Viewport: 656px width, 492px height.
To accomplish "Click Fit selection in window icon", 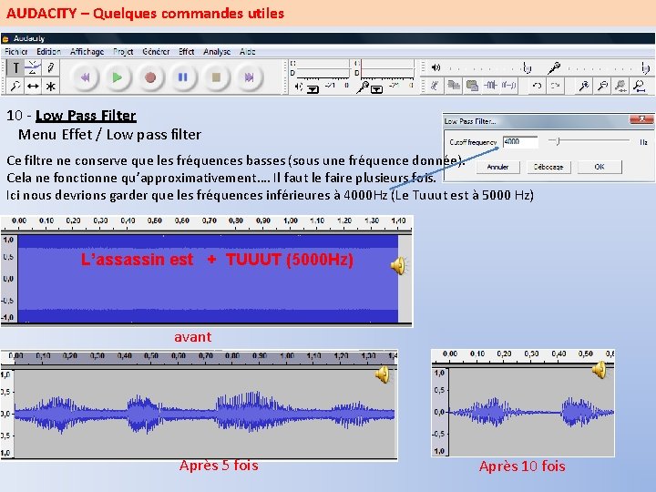I will point(620,86).
